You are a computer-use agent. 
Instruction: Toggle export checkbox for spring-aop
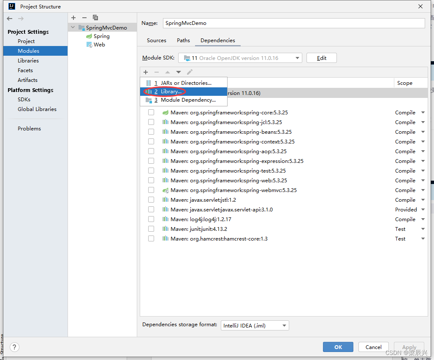[151, 152]
